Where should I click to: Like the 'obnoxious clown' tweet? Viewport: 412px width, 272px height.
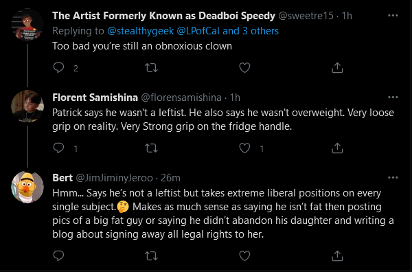244,68
